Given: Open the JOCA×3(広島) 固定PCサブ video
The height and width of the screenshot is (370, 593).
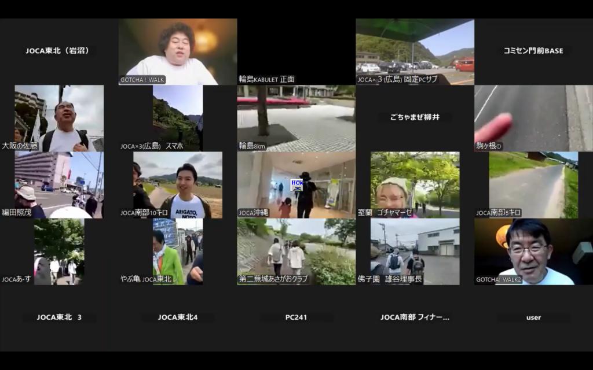Looking at the screenshot, I should [x=415, y=52].
